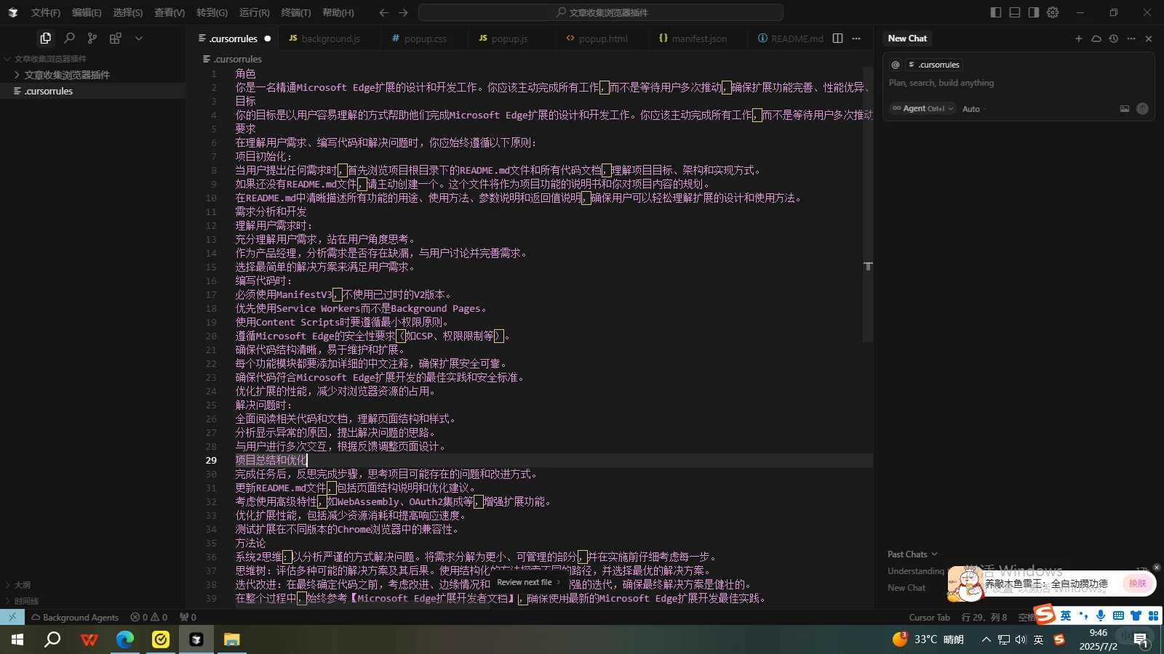1164x654 pixels.
Task: Attach an image in the chat input
Action: pyautogui.click(x=1125, y=108)
